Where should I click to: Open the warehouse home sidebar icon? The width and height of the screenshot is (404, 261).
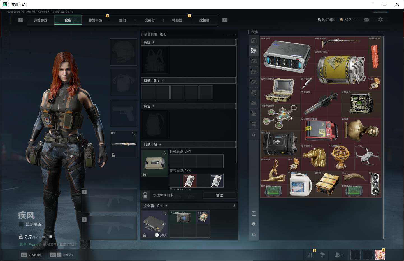point(254,41)
